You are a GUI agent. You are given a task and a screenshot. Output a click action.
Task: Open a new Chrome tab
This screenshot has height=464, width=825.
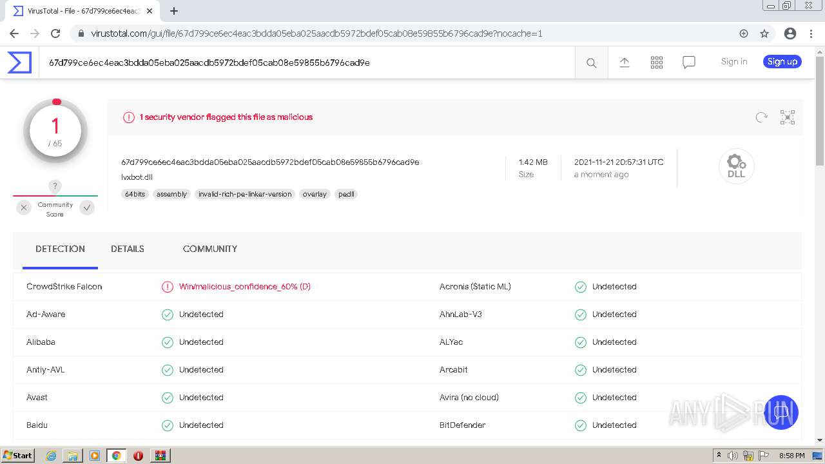pyautogui.click(x=173, y=11)
